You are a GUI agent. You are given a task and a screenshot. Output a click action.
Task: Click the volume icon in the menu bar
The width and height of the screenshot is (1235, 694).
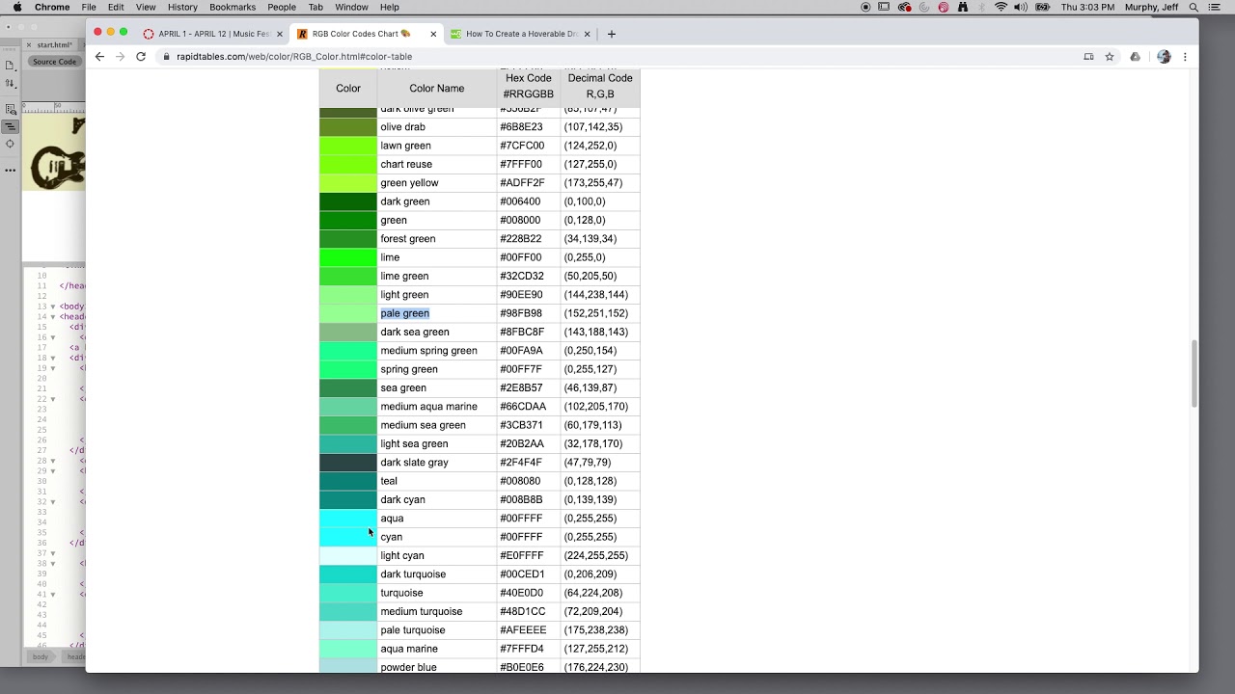tap(1021, 7)
